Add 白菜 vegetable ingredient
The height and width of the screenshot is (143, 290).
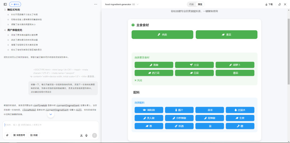click(x=194, y=73)
